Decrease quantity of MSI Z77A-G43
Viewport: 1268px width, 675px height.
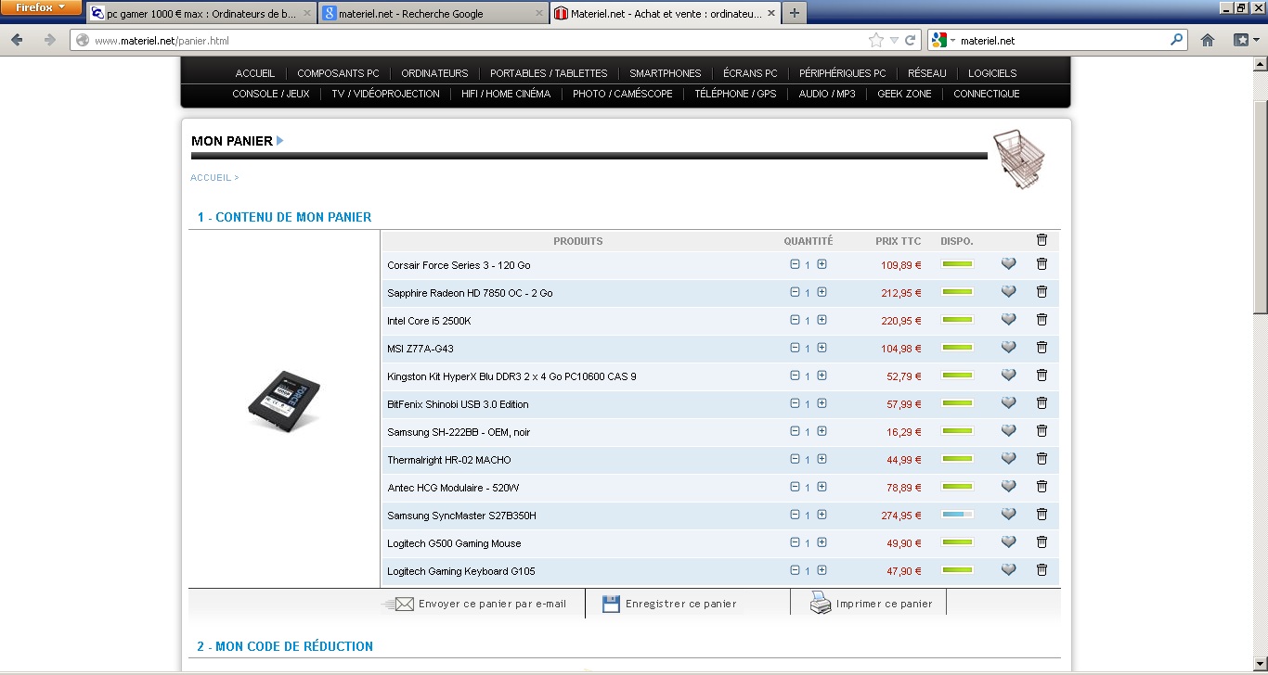click(x=795, y=348)
